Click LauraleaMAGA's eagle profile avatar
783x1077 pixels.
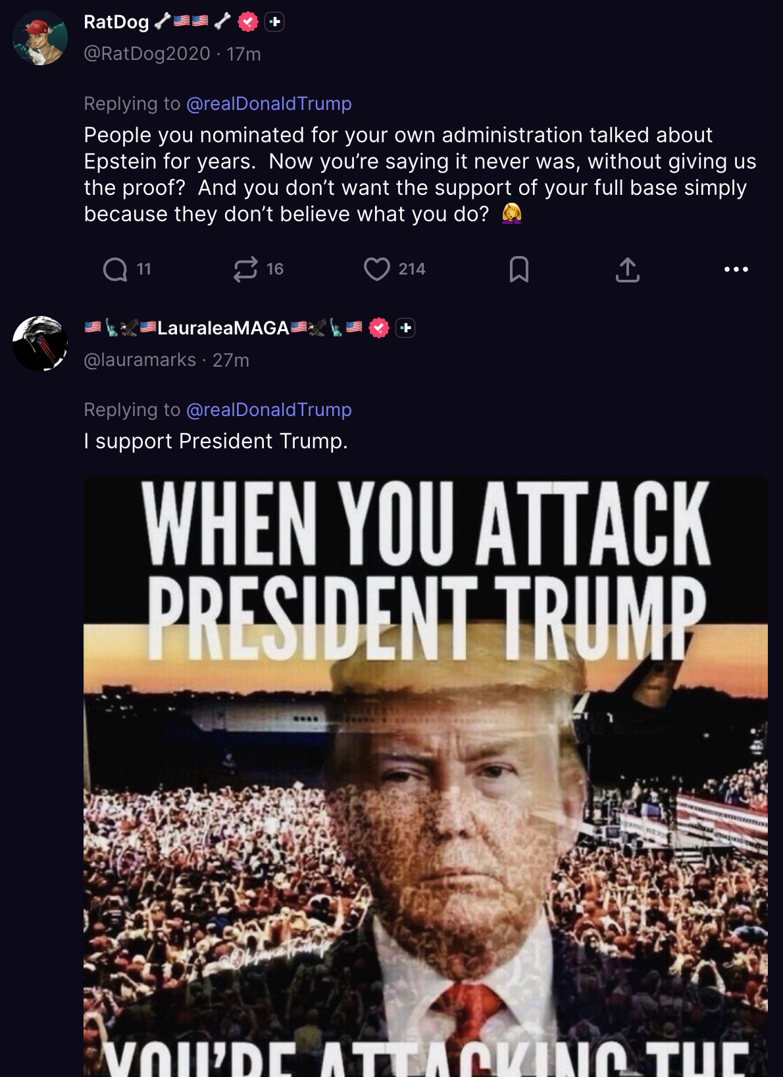pyautogui.click(x=40, y=344)
